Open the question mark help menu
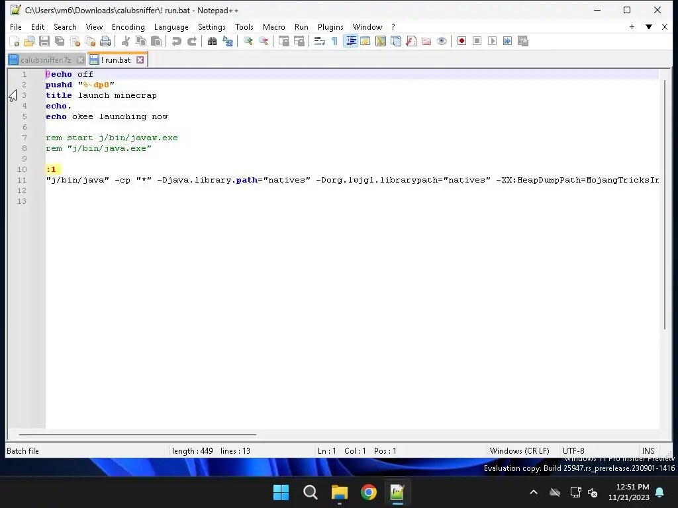This screenshot has height=508, width=678. [393, 26]
